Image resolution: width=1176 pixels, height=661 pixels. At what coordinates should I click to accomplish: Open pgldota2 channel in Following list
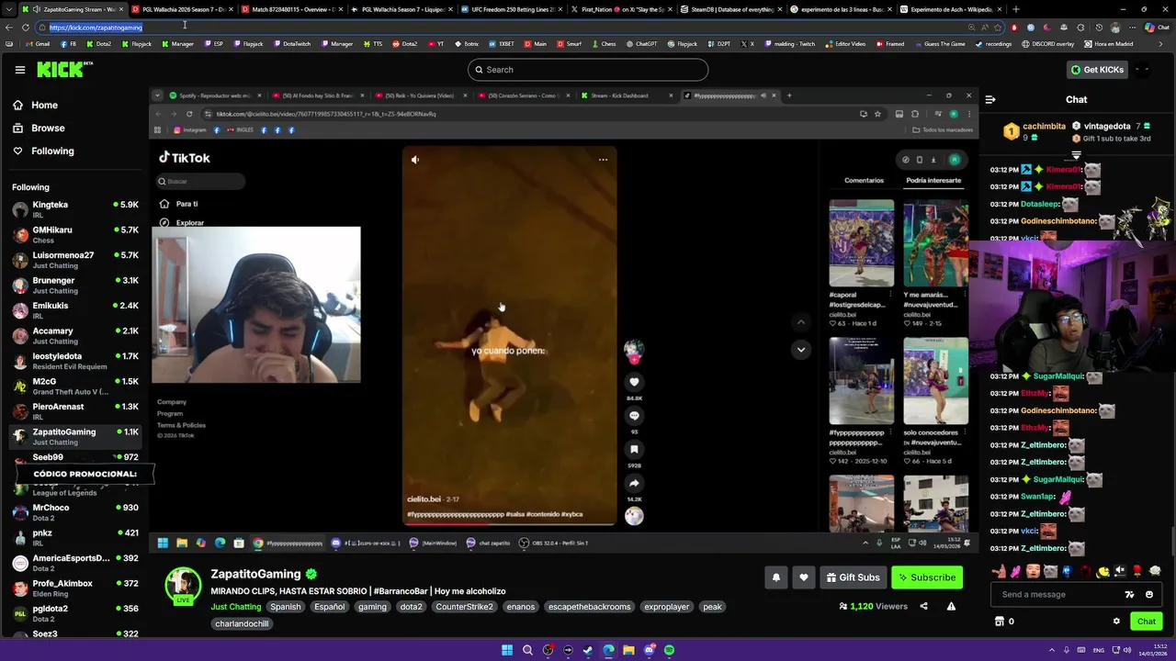75,613
